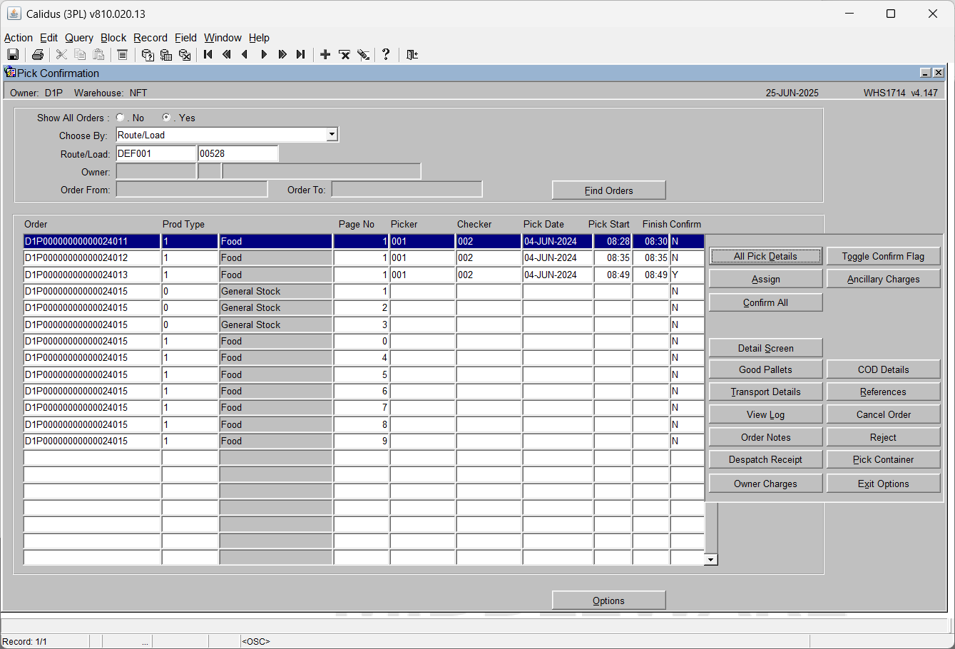Click the previous block double-arrow icon
955x649 pixels.
click(227, 54)
